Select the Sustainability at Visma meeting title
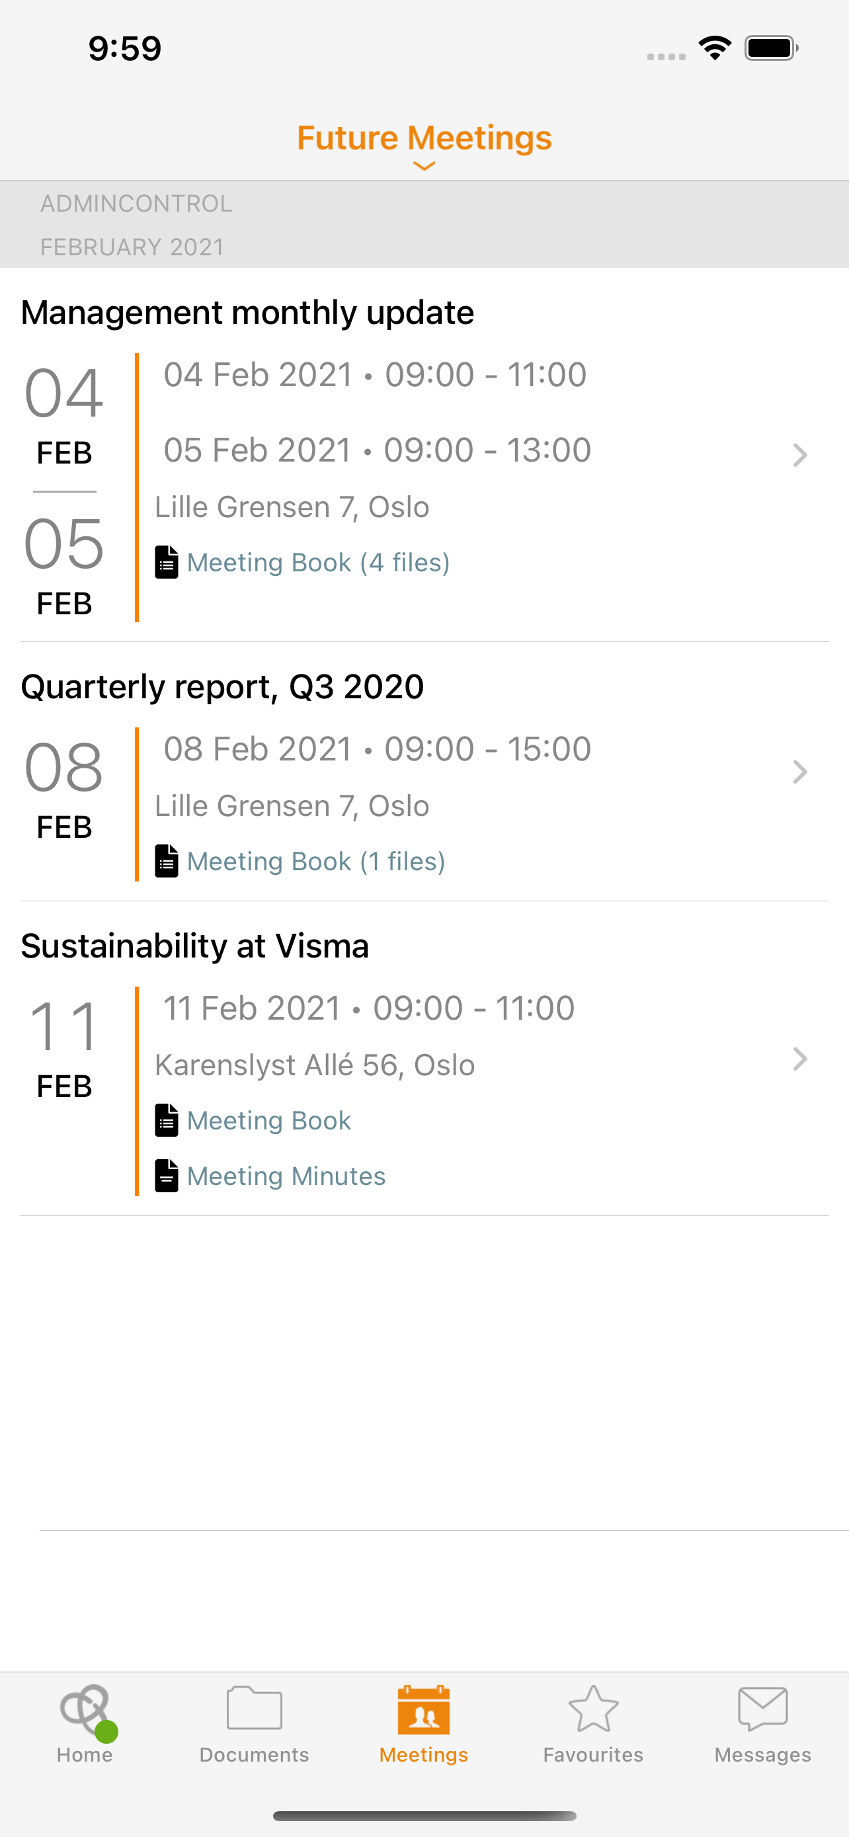 (194, 946)
